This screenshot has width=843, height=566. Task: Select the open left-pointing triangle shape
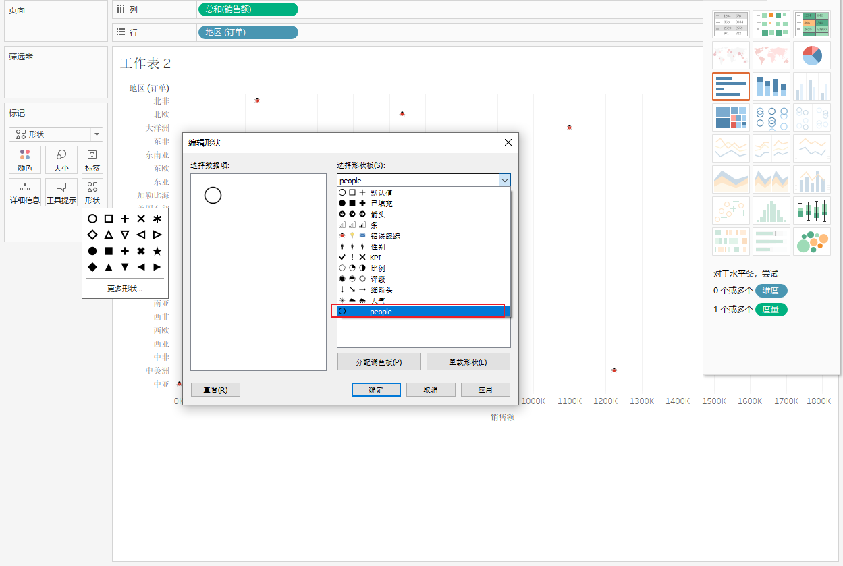coord(141,235)
